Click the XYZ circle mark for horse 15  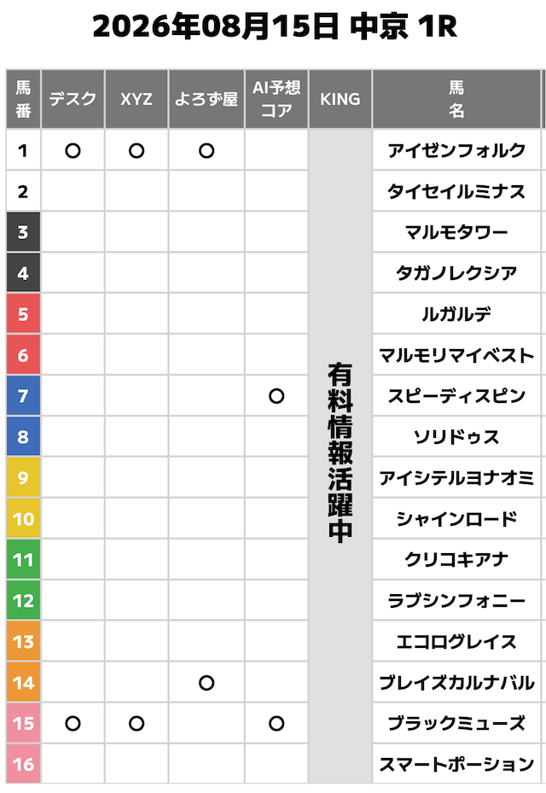tap(136, 724)
